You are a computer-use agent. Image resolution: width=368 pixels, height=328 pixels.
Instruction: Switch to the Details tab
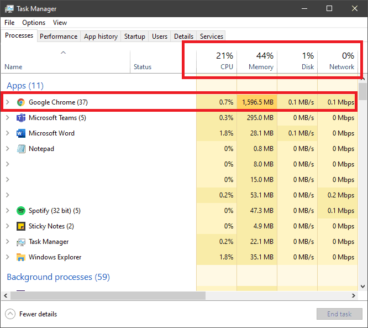click(x=183, y=37)
